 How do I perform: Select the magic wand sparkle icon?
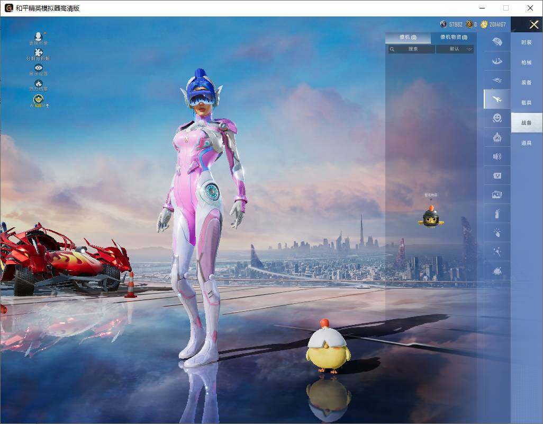pyautogui.click(x=497, y=252)
